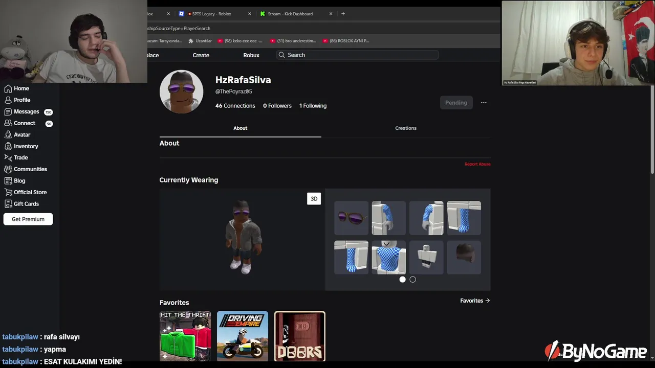Open the bro underestim bookmark
Viewport: 655px width, 368px height.
point(293,41)
